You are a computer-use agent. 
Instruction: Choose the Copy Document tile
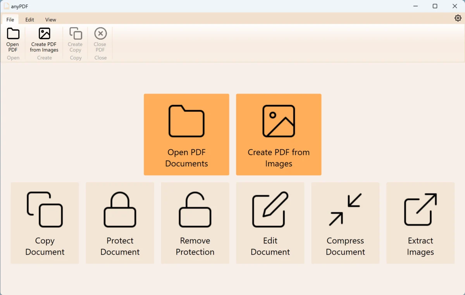(45, 223)
